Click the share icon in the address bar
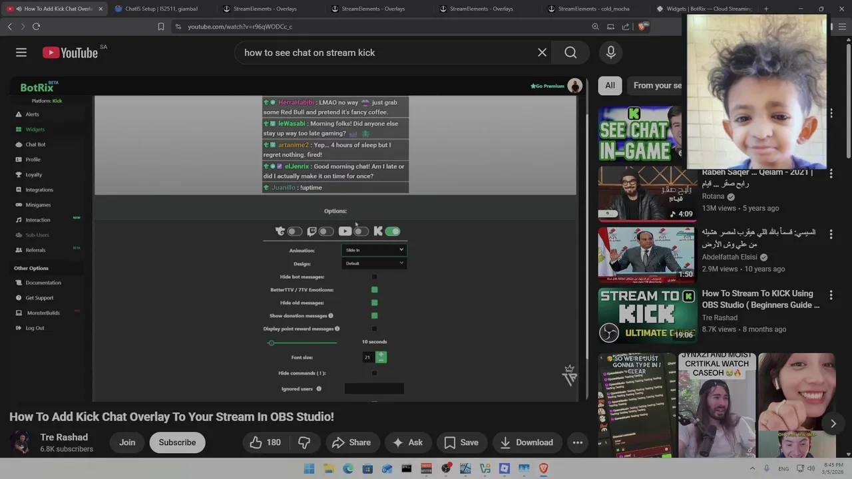The height and width of the screenshot is (479, 852). (626, 27)
